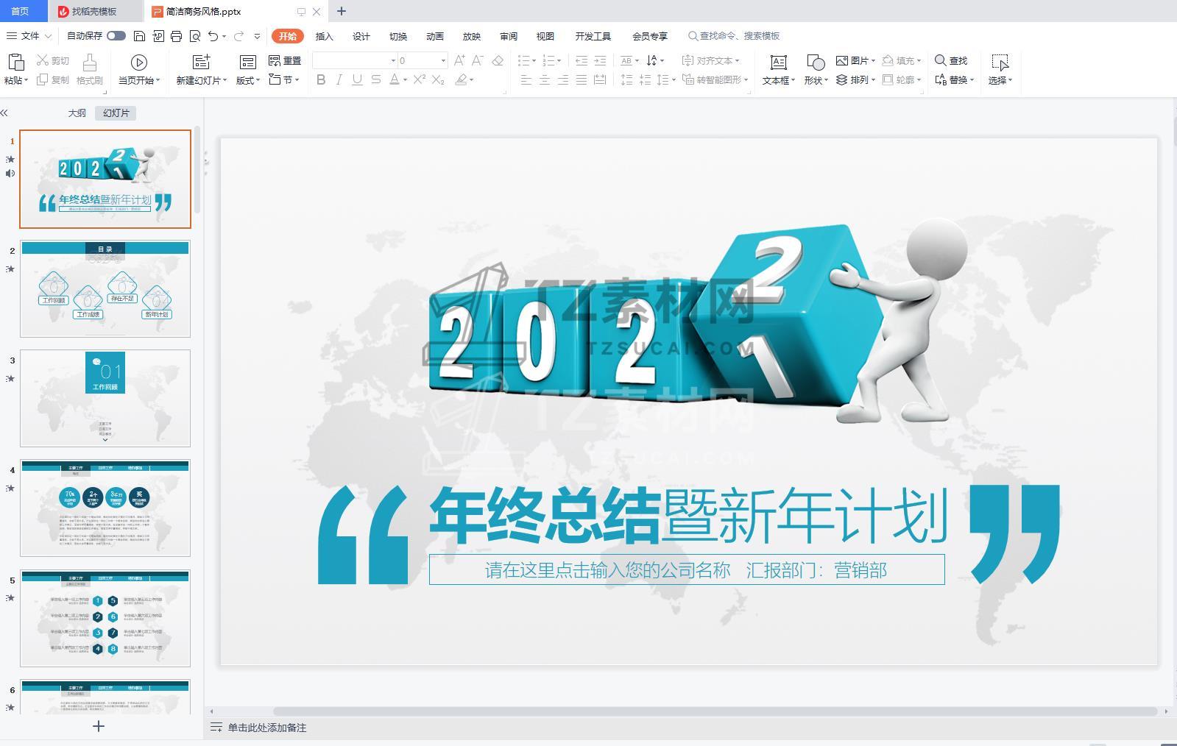Switch to the Outline (大纲) panel view
The height and width of the screenshot is (746, 1177).
[x=77, y=113]
